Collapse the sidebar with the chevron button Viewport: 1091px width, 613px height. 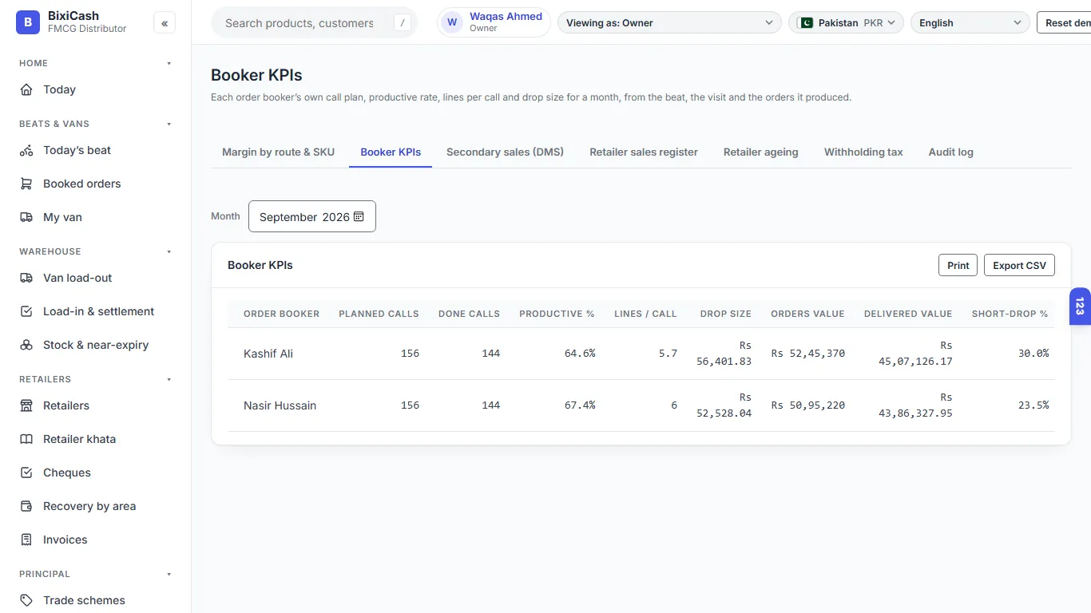[165, 23]
